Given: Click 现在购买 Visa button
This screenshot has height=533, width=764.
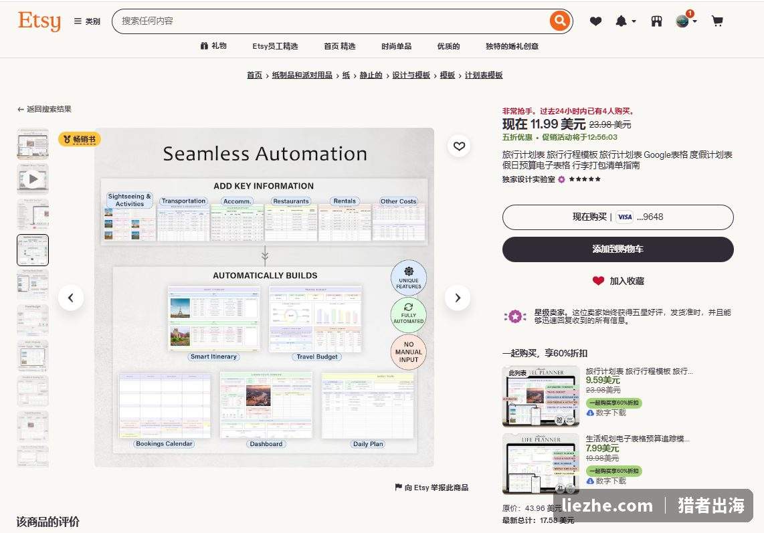Looking at the screenshot, I should pyautogui.click(x=618, y=217).
